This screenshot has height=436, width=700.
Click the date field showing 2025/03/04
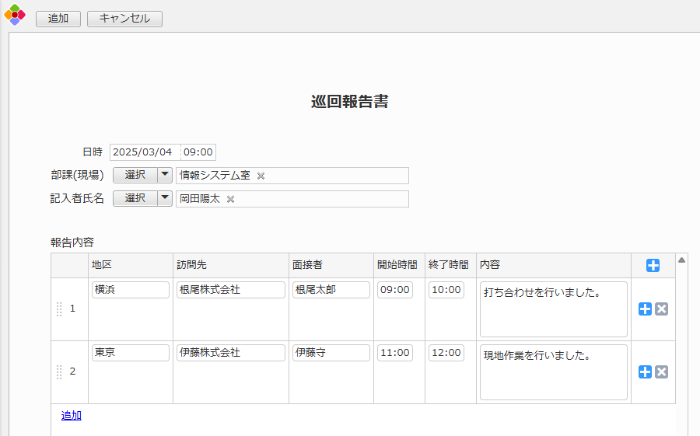pyautogui.click(x=145, y=152)
